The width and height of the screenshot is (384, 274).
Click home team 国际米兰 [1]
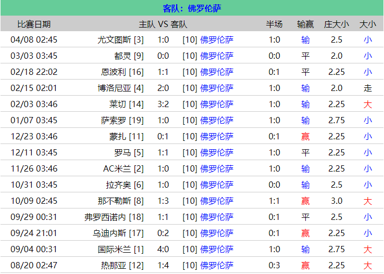120,250
